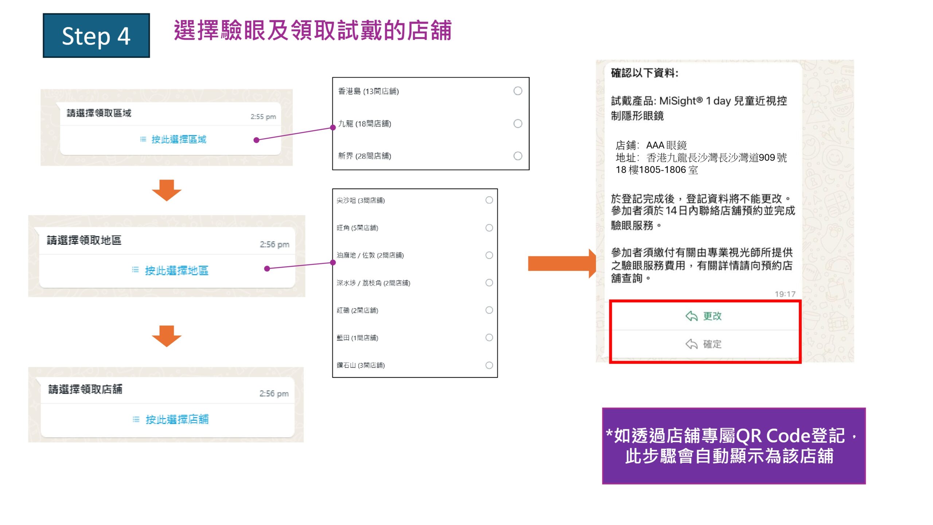Viewport: 933px width, 525px height.
Task: Click the 香港島 (13間店舖) row label
Action: tap(368, 91)
